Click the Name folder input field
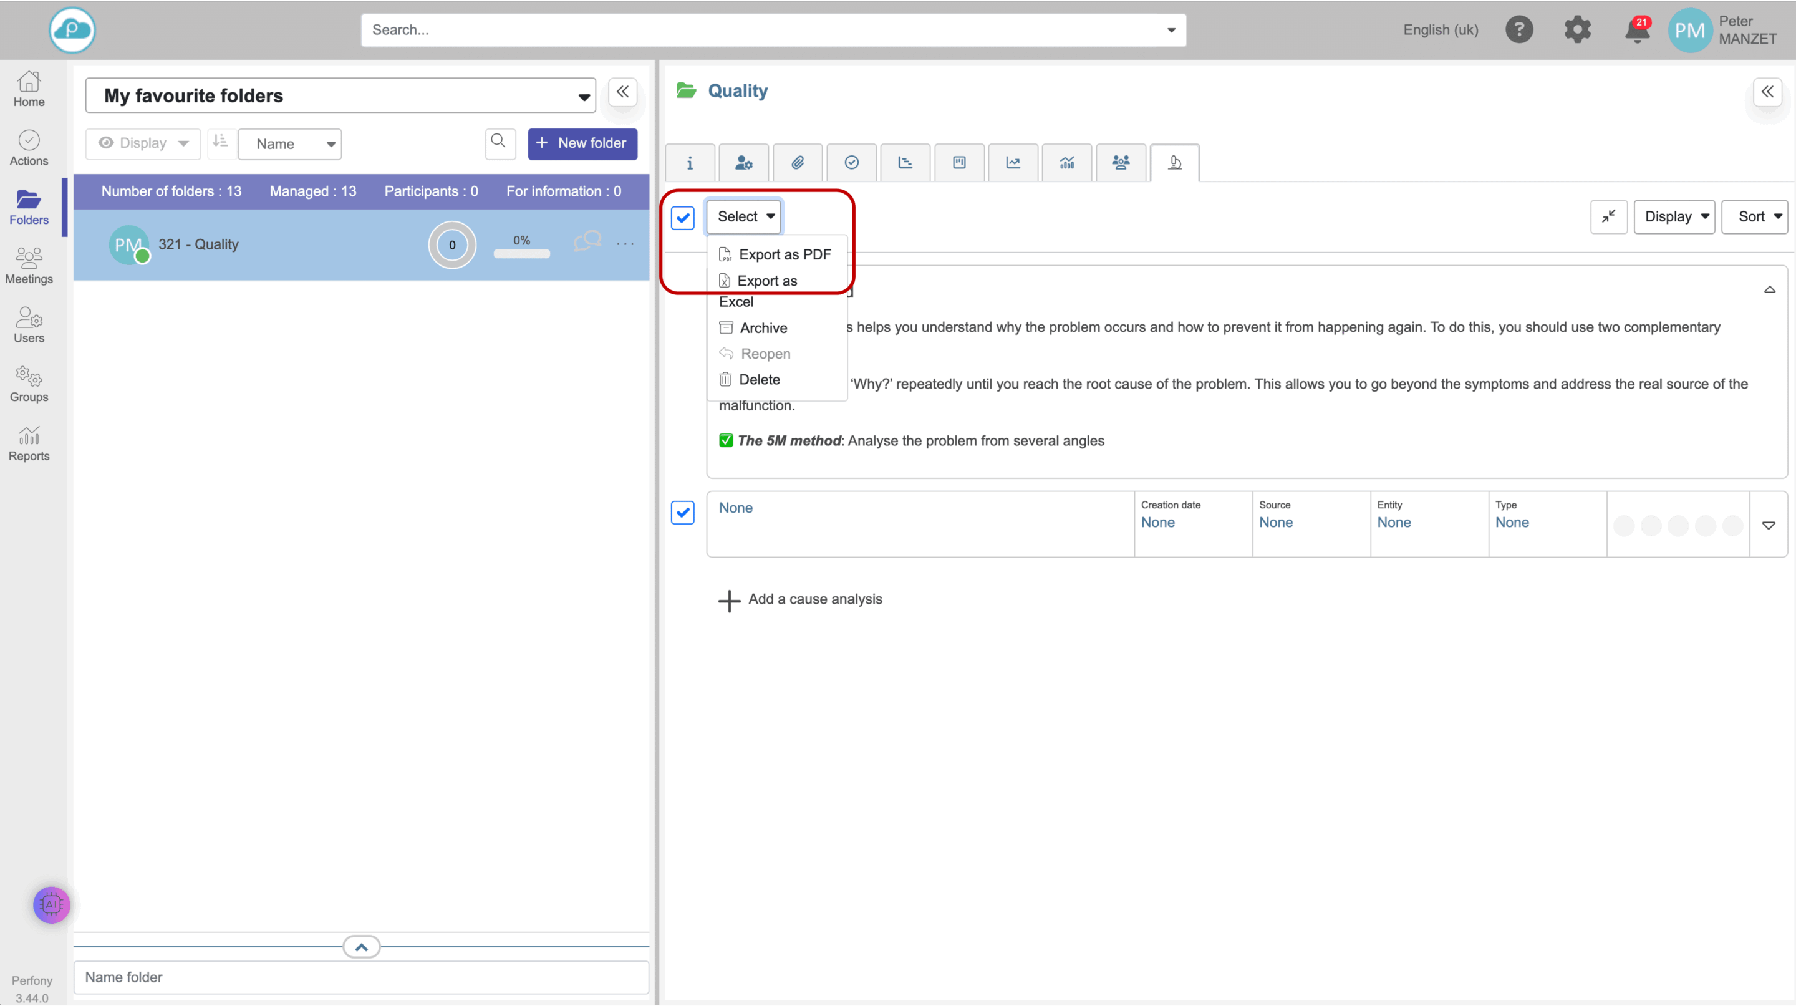The width and height of the screenshot is (1796, 1006). [x=360, y=977]
